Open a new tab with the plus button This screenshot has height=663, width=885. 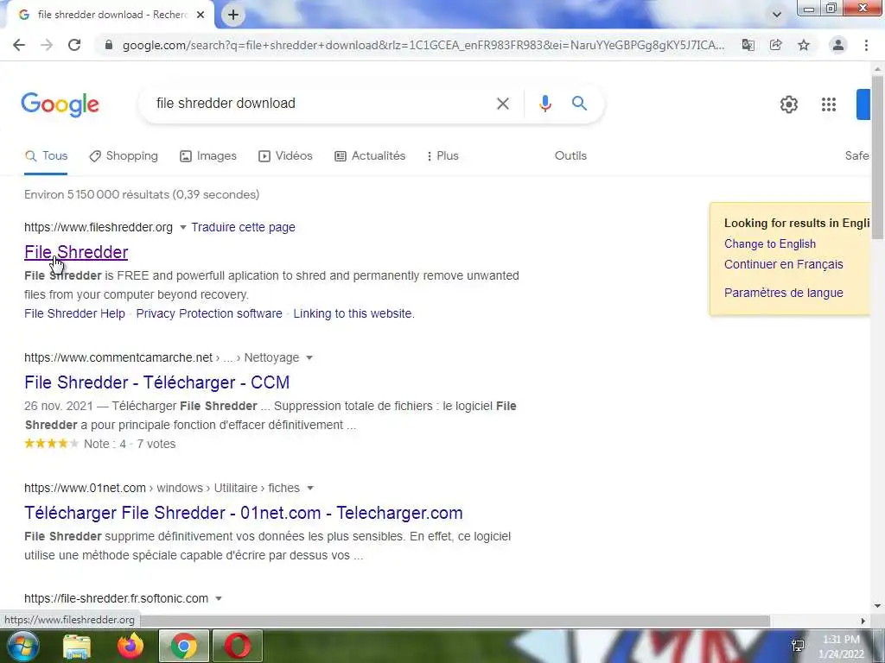(x=233, y=15)
